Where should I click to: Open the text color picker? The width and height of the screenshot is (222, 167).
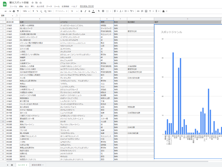click(93, 11)
